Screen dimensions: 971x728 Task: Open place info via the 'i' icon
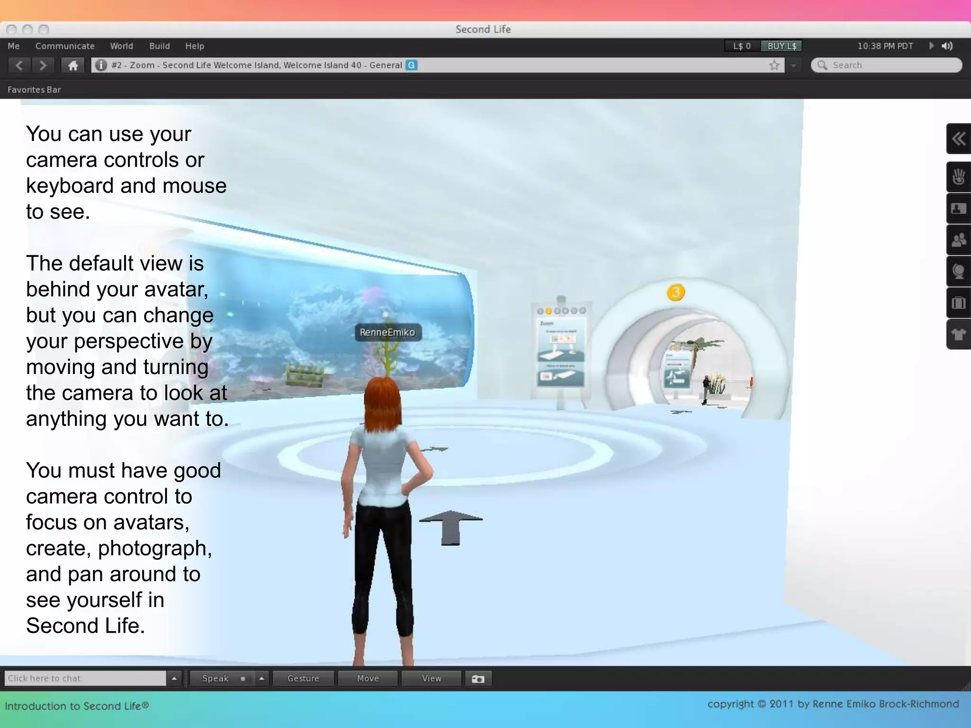(x=101, y=65)
